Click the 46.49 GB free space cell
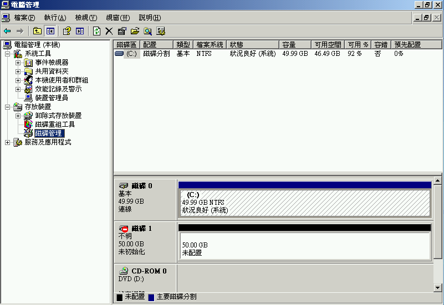 pyautogui.click(x=327, y=54)
